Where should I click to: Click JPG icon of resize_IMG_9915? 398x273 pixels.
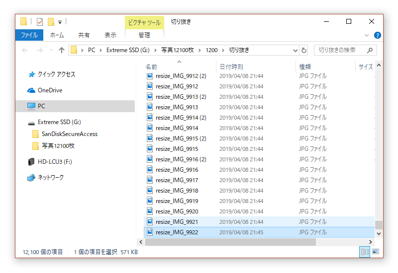pyautogui.click(x=150, y=149)
